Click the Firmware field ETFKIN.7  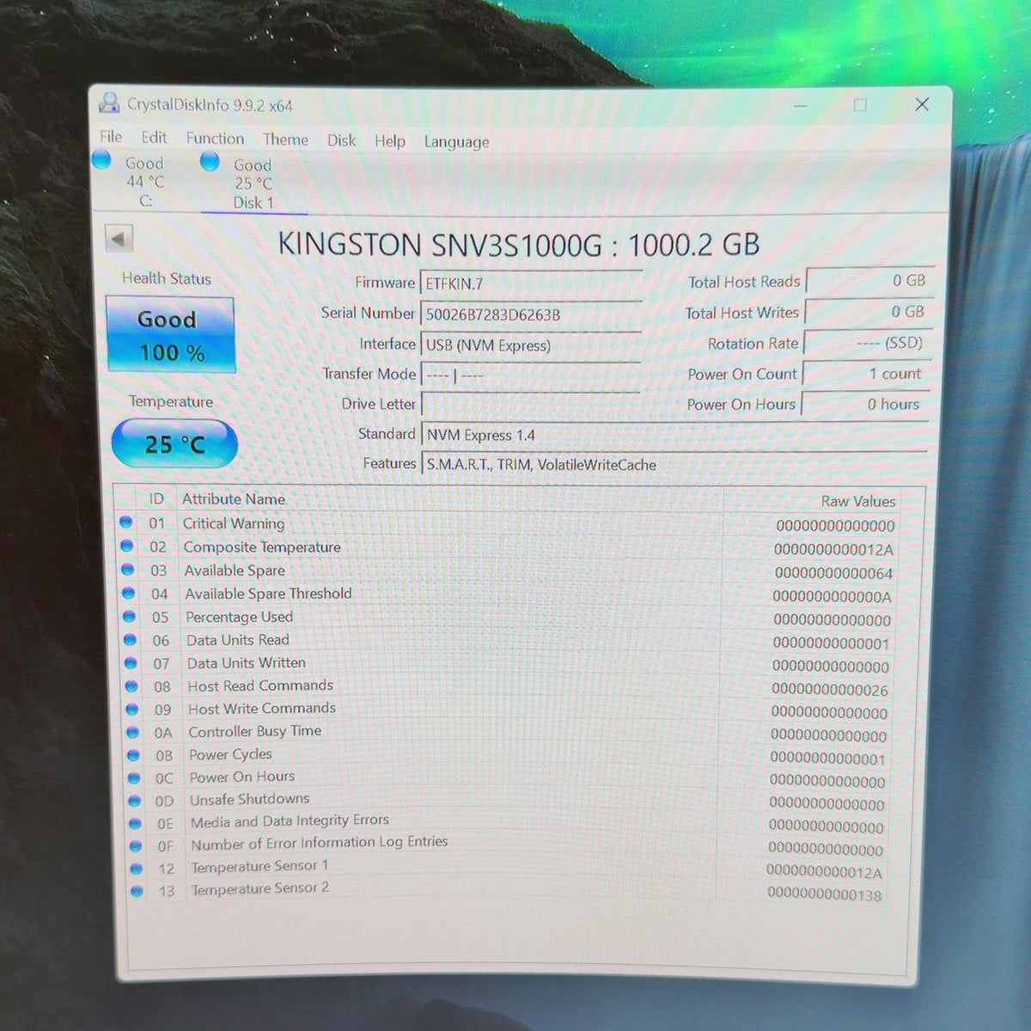click(531, 283)
